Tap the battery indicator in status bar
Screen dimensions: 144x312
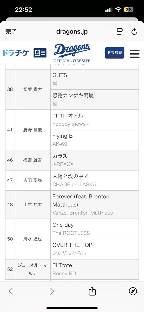(x=129, y=10)
